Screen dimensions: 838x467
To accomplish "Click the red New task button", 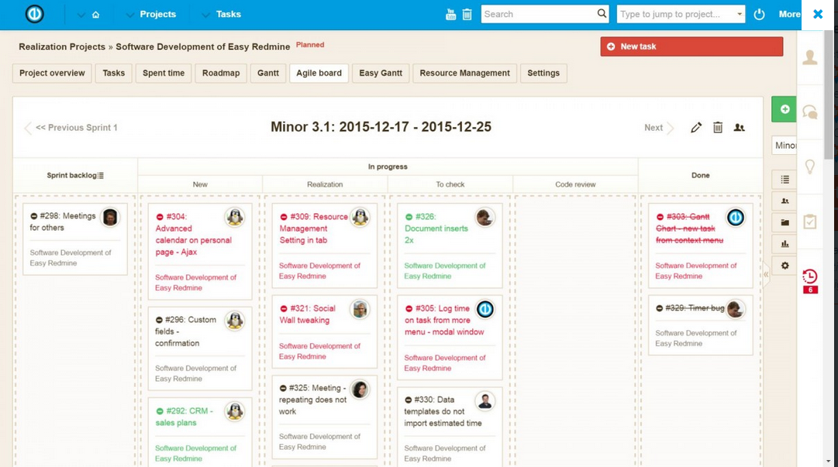I will (x=691, y=46).
